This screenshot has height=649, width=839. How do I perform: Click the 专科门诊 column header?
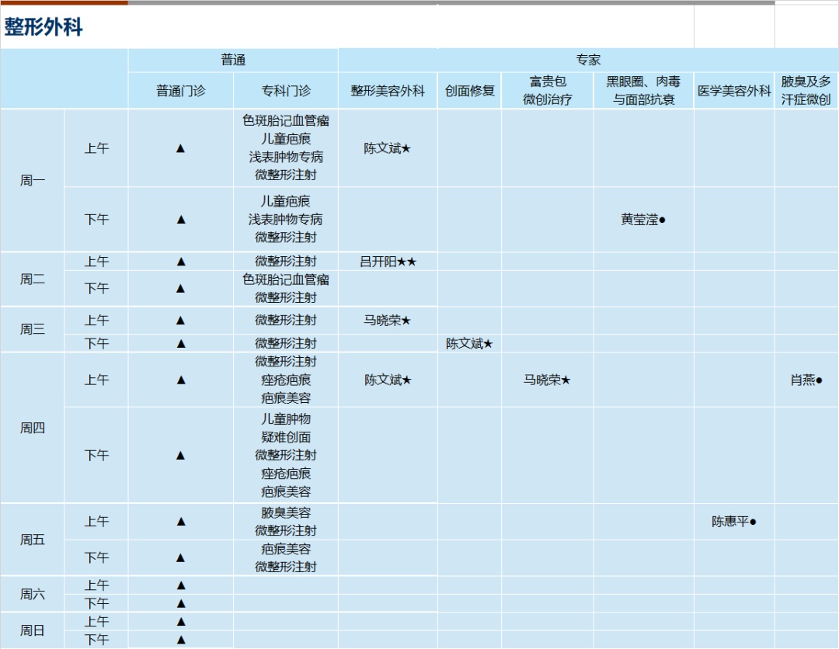(x=286, y=91)
